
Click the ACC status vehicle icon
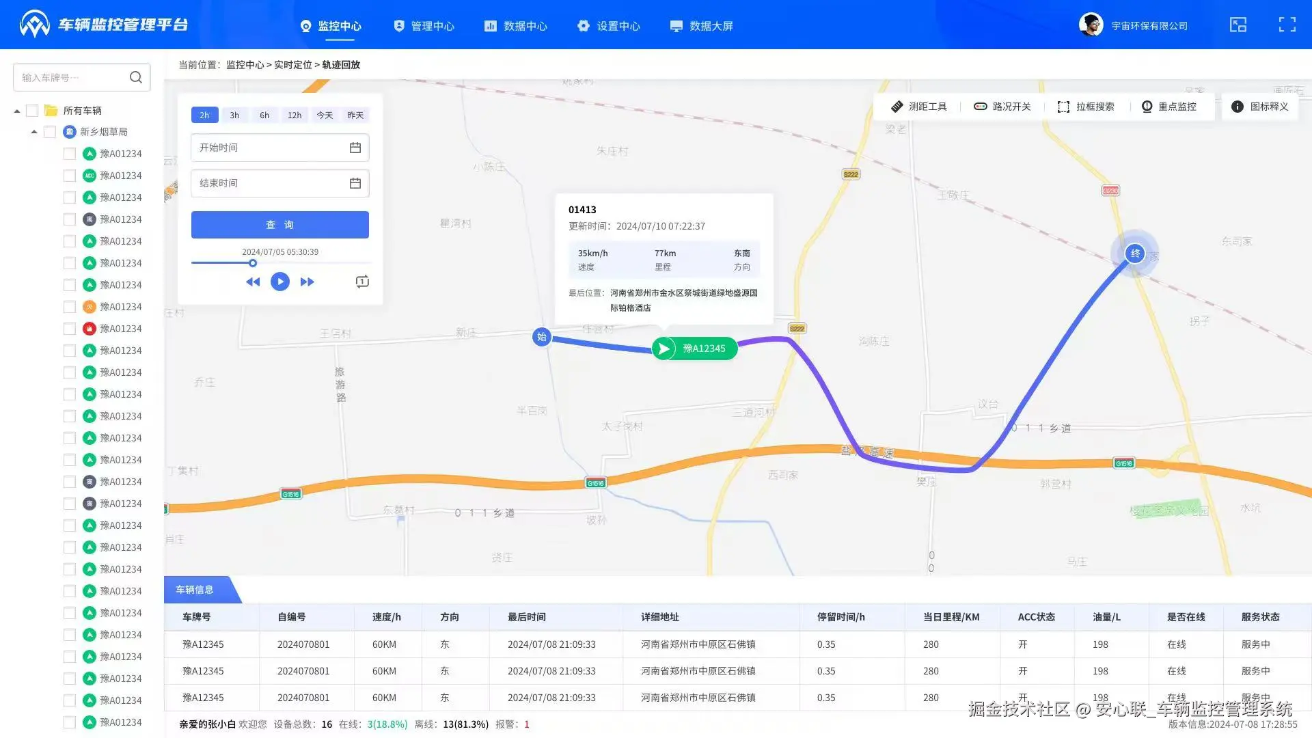click(90, 176)
